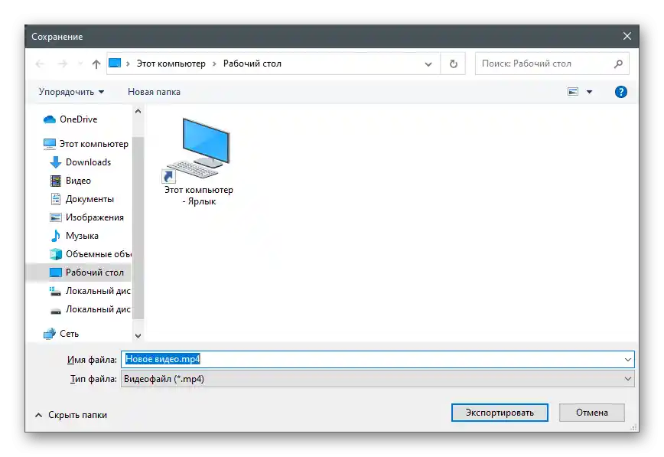Open the 'Тип файла' combo box
Image resolution: width=664 pixels, height=457 pixels.
click(378, 379)
